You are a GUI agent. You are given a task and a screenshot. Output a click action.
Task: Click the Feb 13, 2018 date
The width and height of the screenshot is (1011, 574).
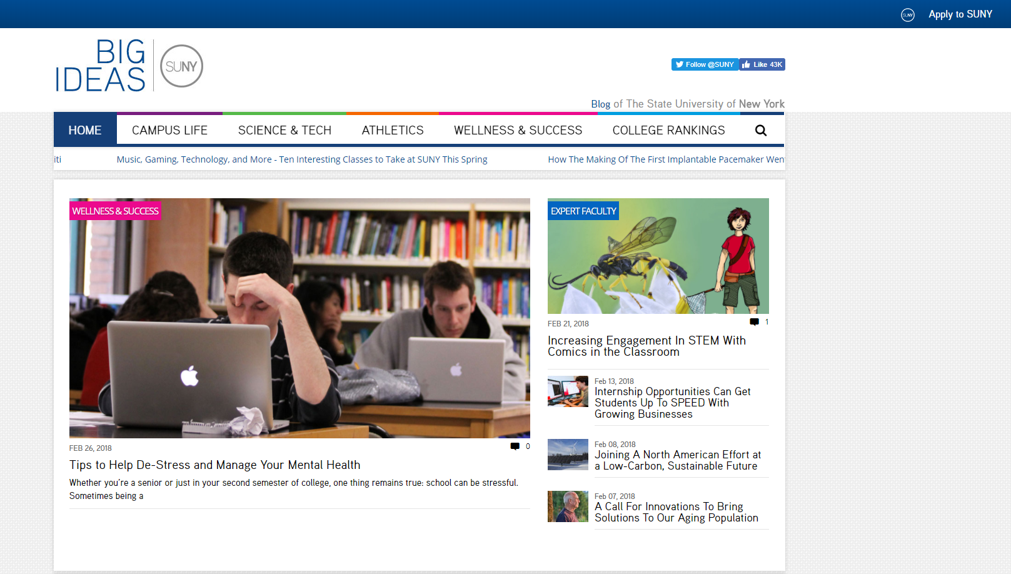(x=614, y=381)
